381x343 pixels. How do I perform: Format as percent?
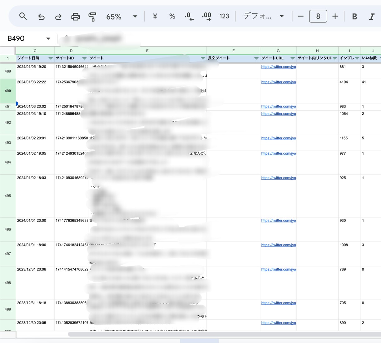point(172,16)
